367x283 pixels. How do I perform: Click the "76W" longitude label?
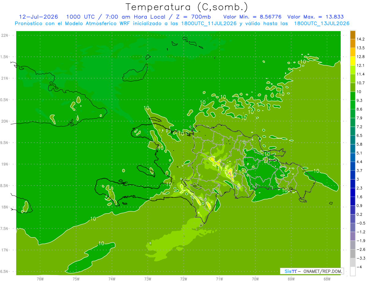click(40, 279)
